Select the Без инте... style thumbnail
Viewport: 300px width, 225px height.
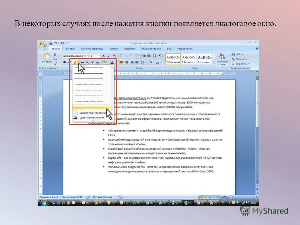pyautogui.click(x=189, y=59)
